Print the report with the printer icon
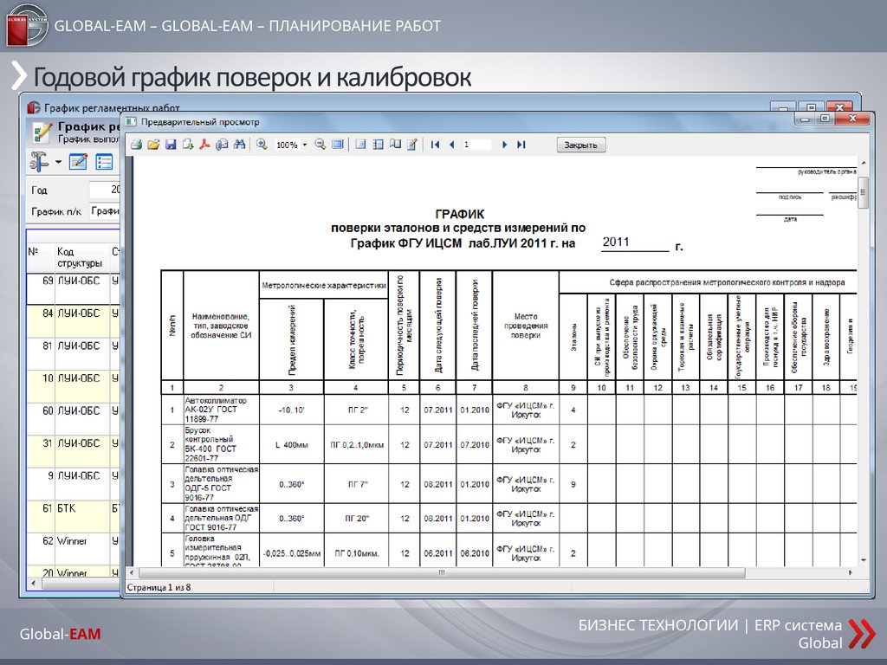 click(136, 145)
